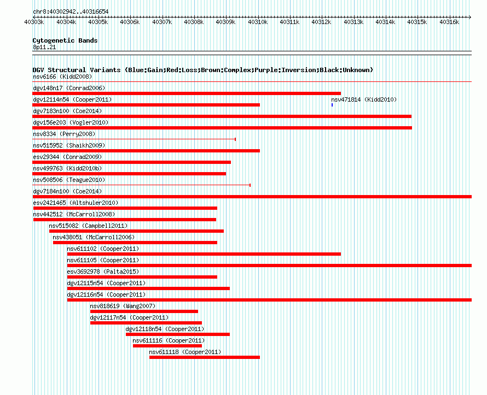Click the nsv611118 (Cooper2011) label
The height and width of the screenshot is (395, 487).
point(185,352)
